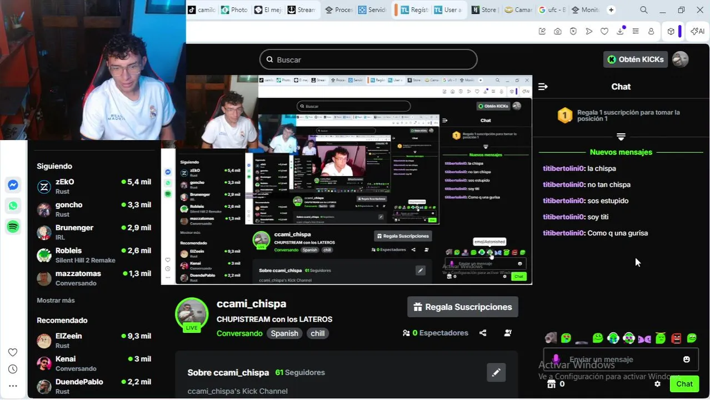The height and width of the screenshot is (400, 710).
Task: Open the browser easy-setup lines menu
Action: pyautogui.click(x=636, y=31)
